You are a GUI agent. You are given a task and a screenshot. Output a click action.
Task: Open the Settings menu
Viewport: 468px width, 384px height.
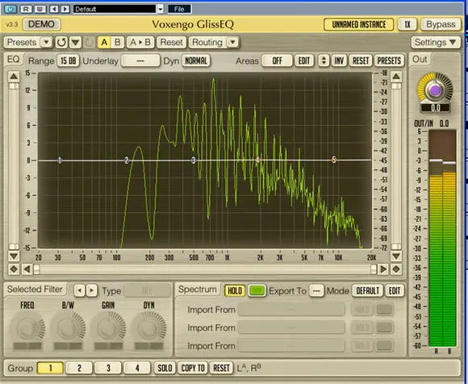(x=435, y=43)
